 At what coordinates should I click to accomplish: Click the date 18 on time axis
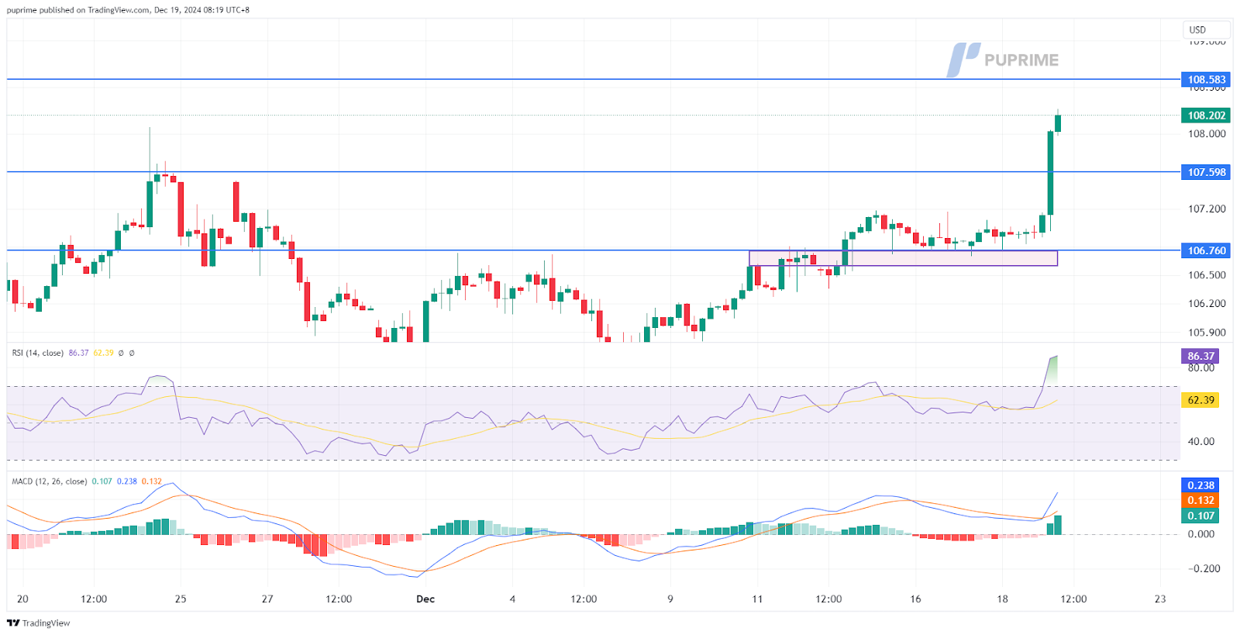point(1002,599)
